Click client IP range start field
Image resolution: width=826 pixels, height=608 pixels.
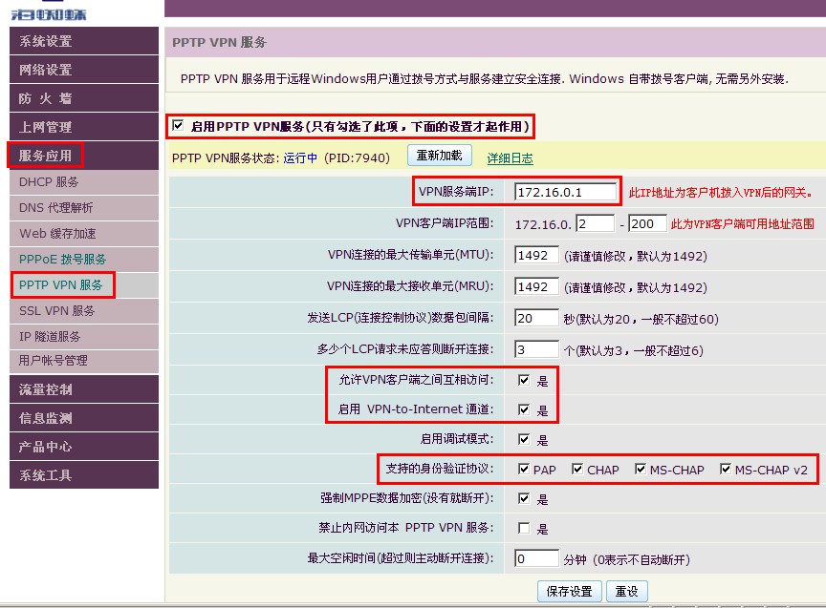(596, 223)
